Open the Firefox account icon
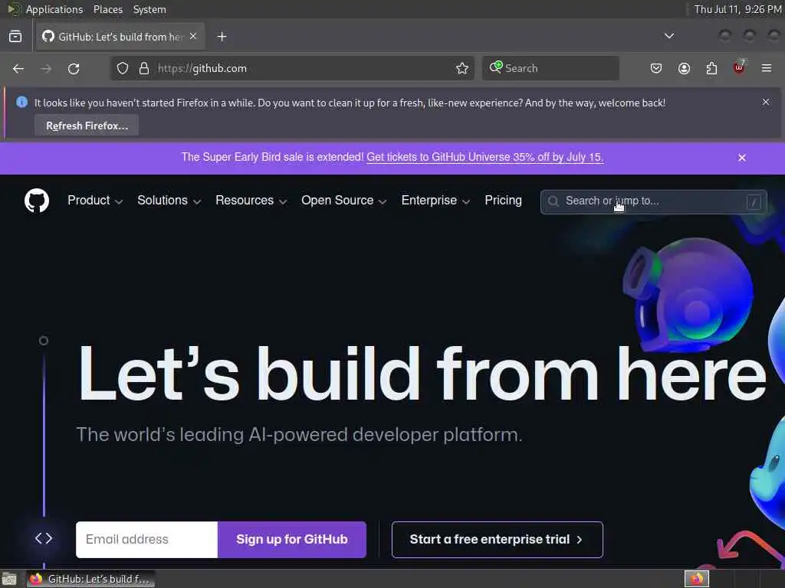785x588 pixels. (x=684, y=68)
